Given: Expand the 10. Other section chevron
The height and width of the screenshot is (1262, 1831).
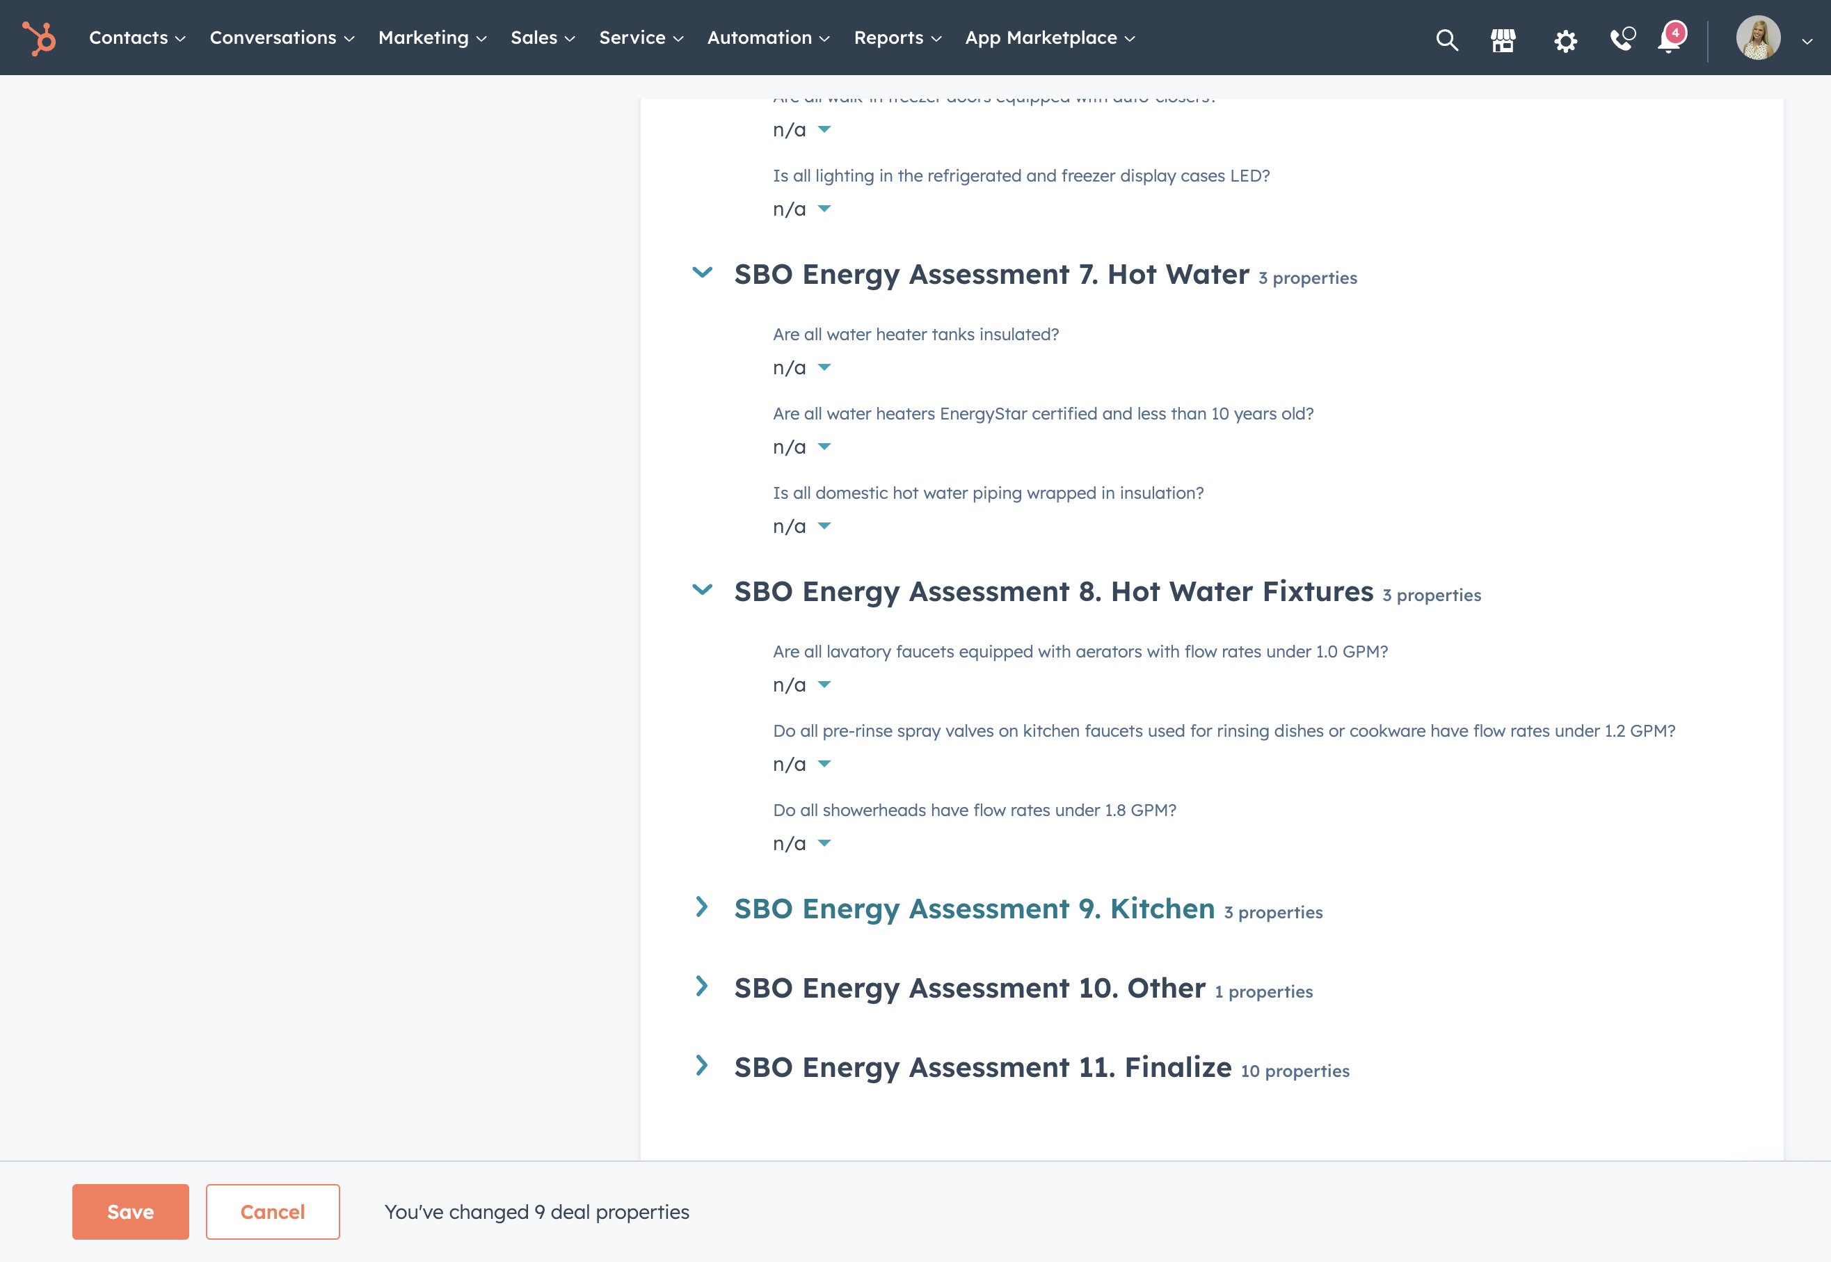Looking at the screenshot, I should pos(702,986).
